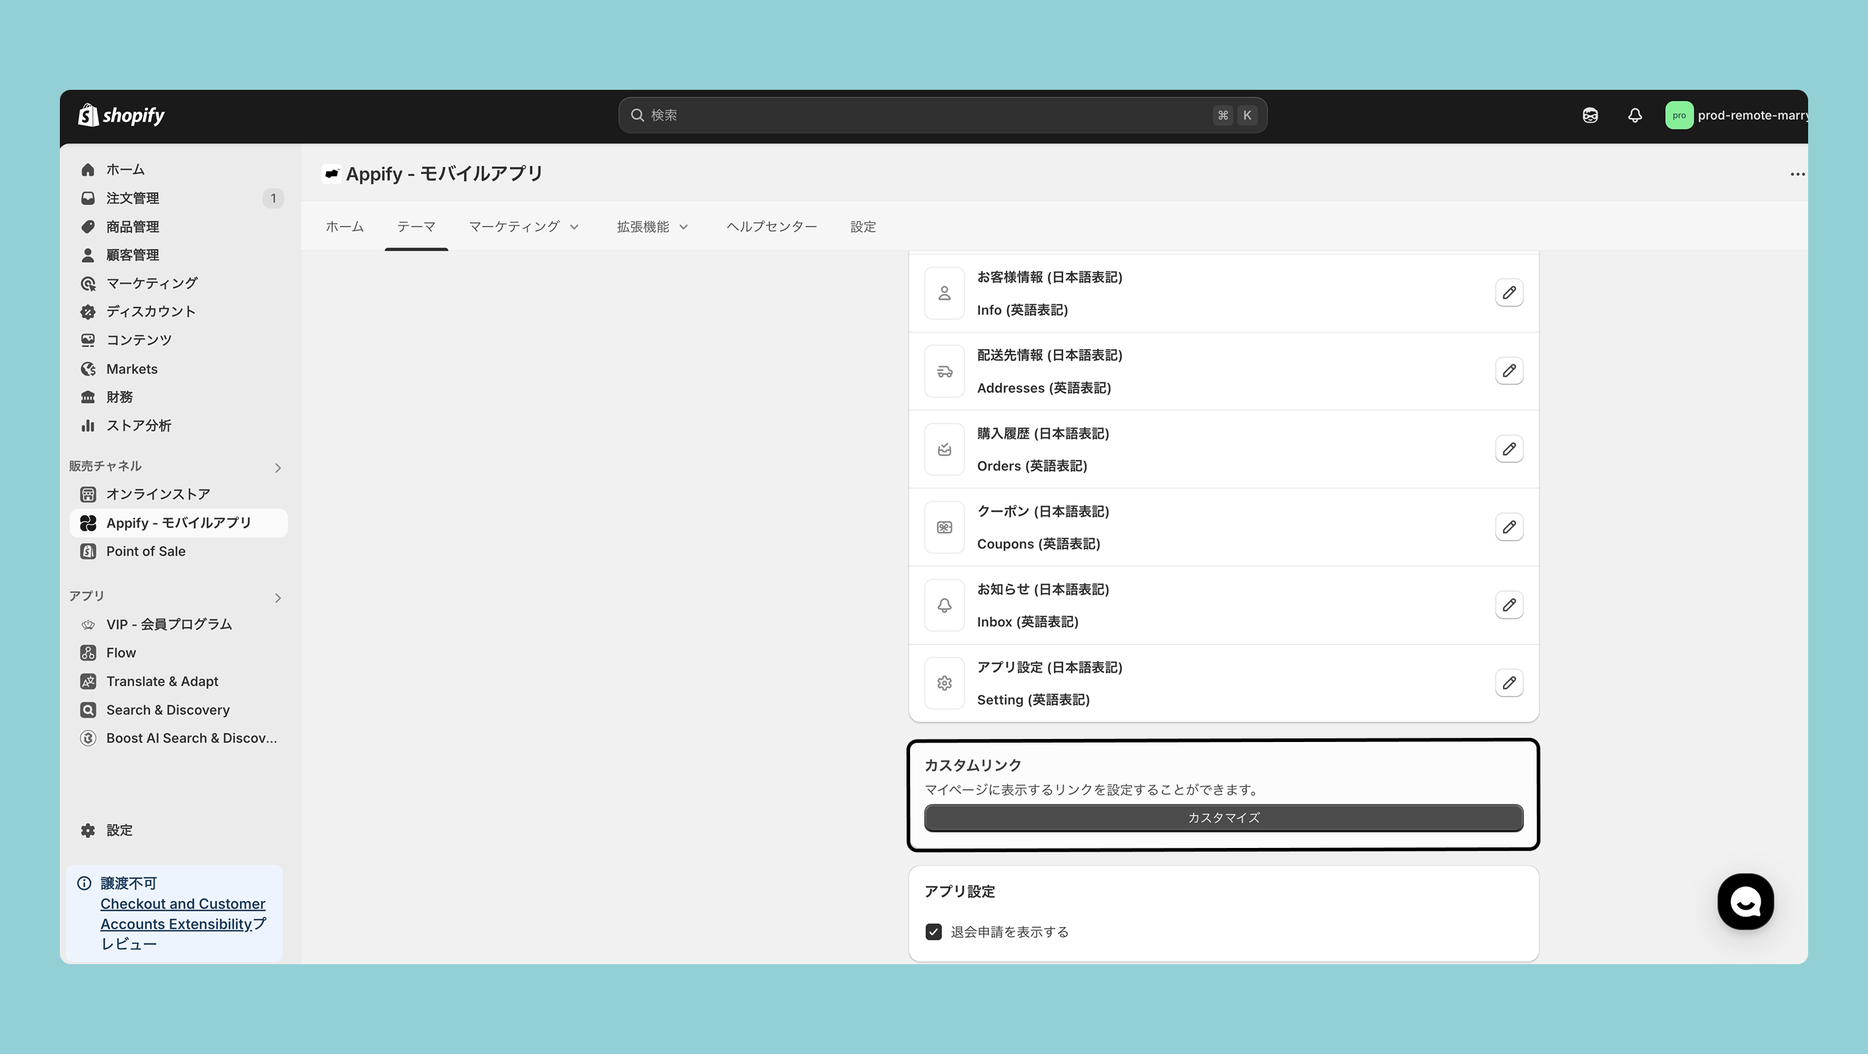Edit the アプリ設定 / Setting label
The height and width of the screenshot is (1054, 1868).
(x=1509, y=683)
